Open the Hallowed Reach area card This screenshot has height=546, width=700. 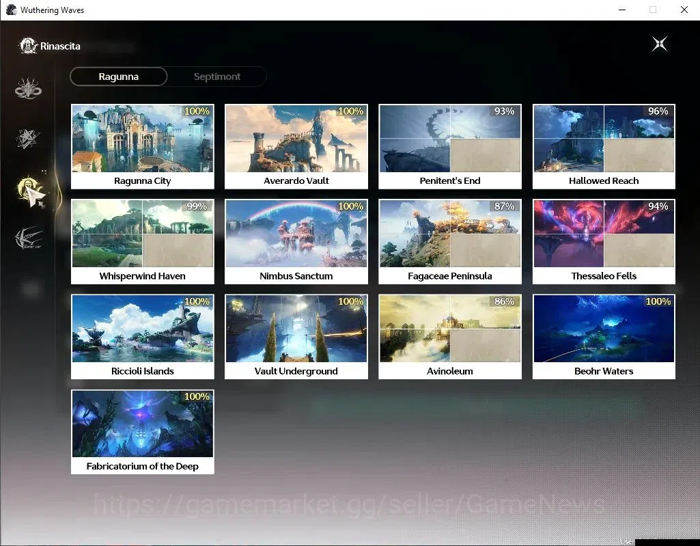click(604, 146)
